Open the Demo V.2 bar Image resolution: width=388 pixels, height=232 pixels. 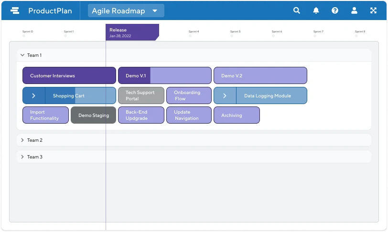(260, 75)
